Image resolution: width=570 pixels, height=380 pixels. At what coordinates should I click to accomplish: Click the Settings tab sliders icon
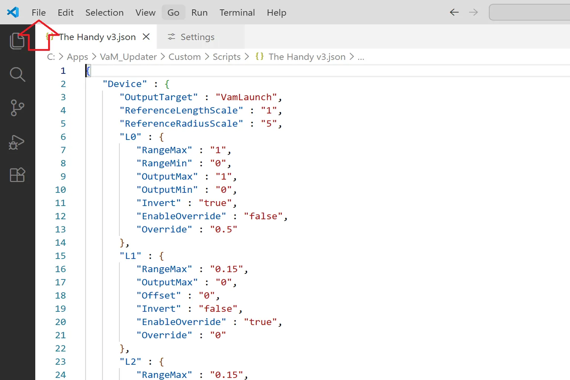pyautogui.click(x=171, y=37)
